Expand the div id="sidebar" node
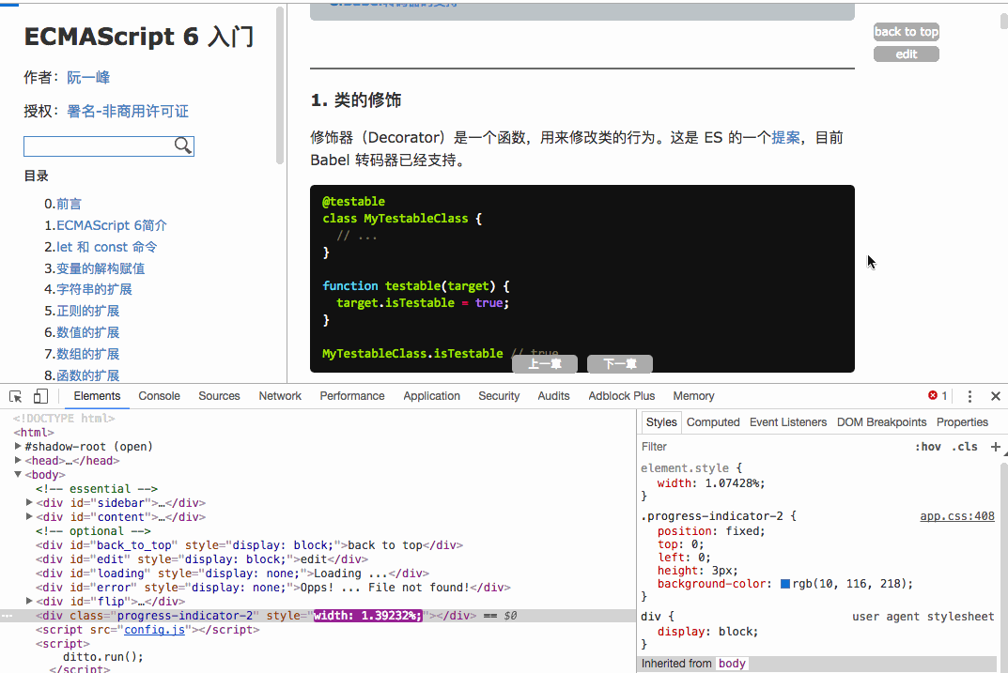Image resolution: width=1008 pixels, height=673 pixels. point(29,502)
